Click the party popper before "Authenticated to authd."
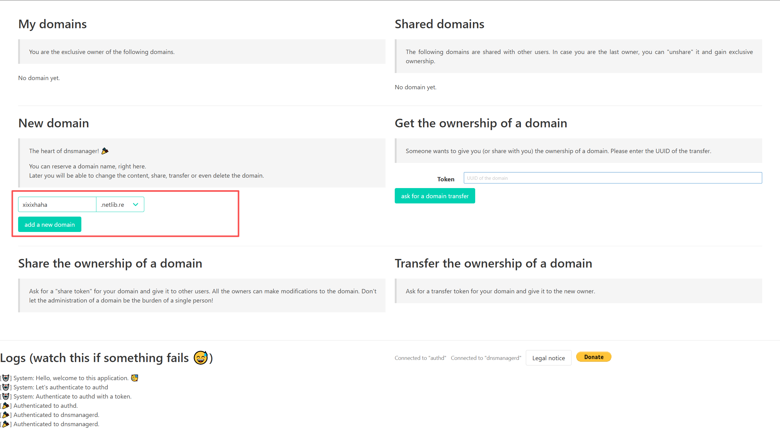The width and height of the screenshot is (780, 428). point(6,406)
